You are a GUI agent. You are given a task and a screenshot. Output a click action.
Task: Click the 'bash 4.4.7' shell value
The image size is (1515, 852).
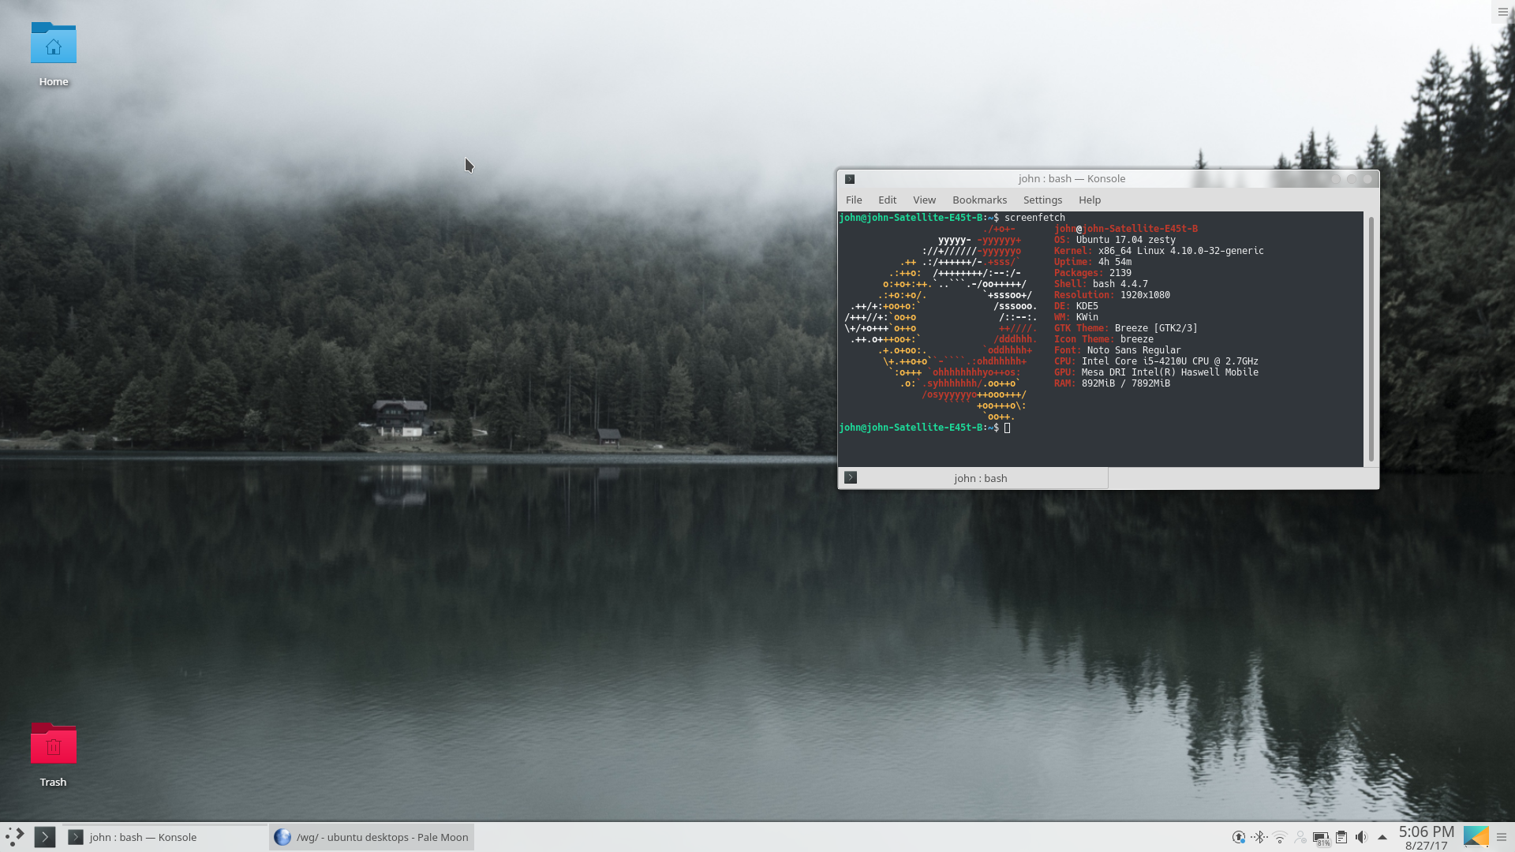tap(1120, 284)
